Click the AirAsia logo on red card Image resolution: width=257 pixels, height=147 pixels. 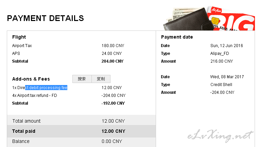pos(216,10)
